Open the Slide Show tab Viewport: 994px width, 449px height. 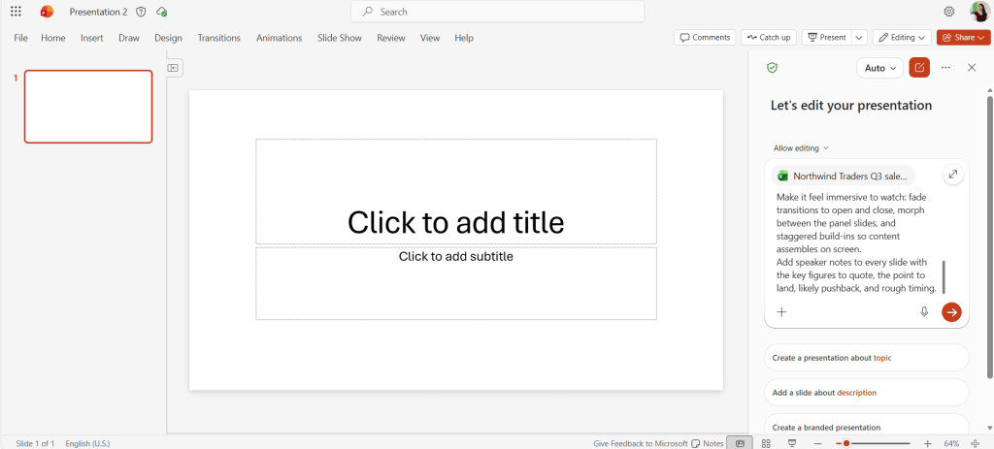[340, 38]
